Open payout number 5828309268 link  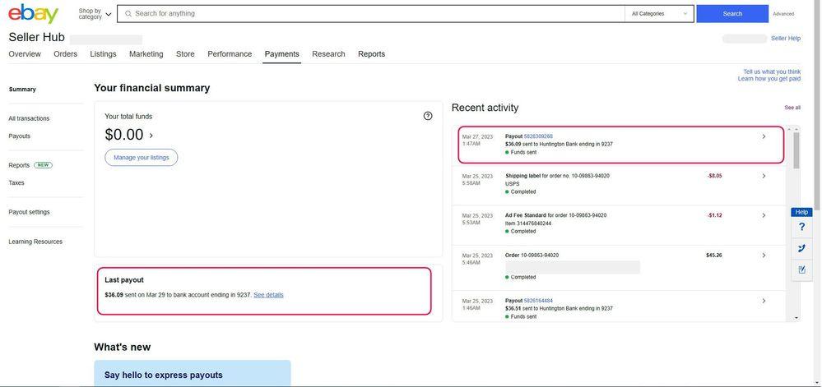pos(538,136)
